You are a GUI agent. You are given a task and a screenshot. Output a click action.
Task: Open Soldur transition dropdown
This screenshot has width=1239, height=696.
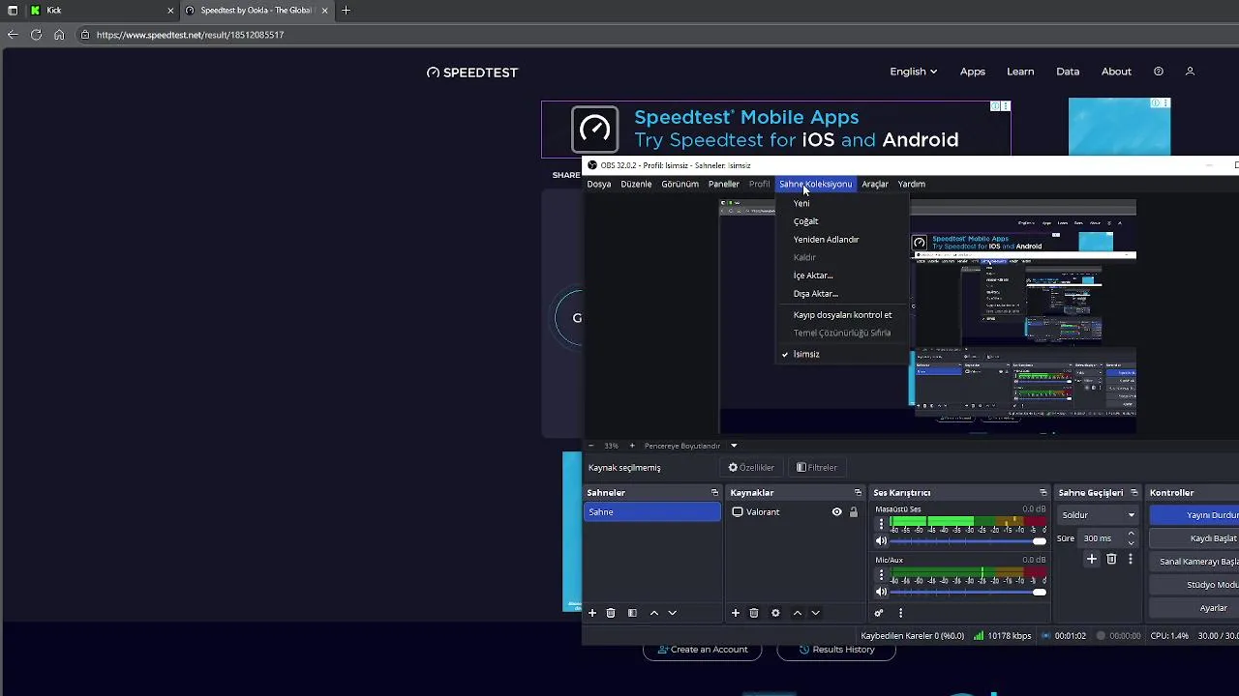pyautogui.click(x=1097, y=515)
